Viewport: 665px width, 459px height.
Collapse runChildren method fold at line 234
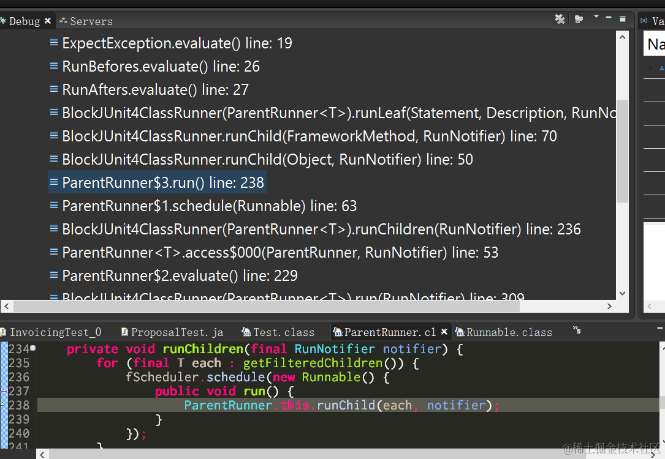[32, 348]
